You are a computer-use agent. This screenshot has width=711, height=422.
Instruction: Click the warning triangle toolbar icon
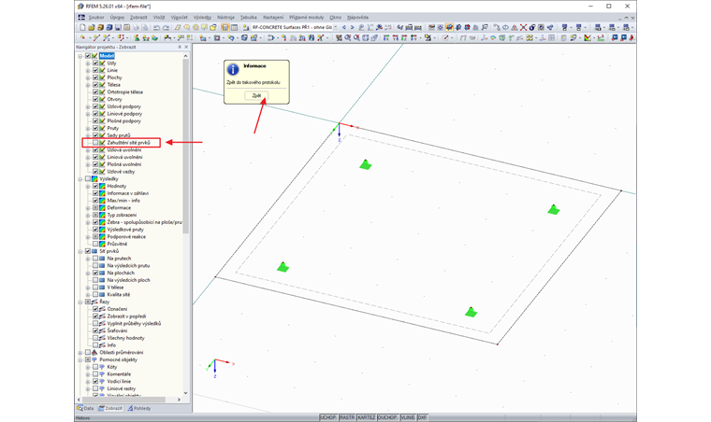click(x=515, y=28)
